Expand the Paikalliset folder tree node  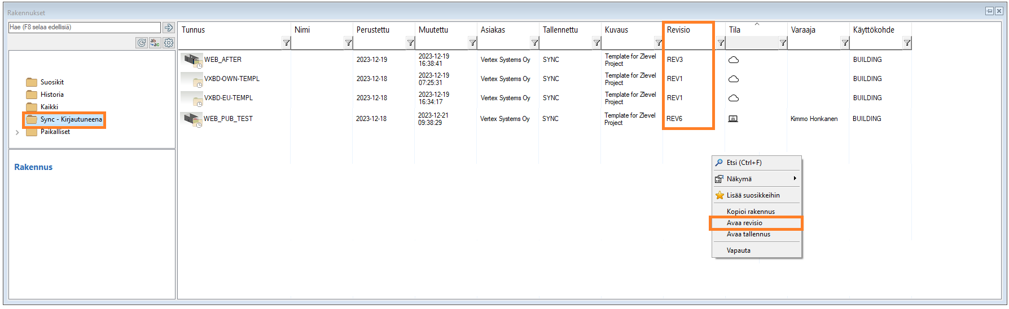click(17, 132)
